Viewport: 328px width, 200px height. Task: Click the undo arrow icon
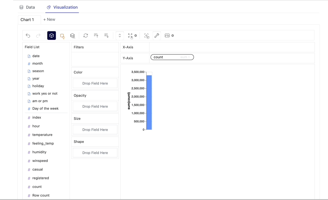click(x=28, y=35)
